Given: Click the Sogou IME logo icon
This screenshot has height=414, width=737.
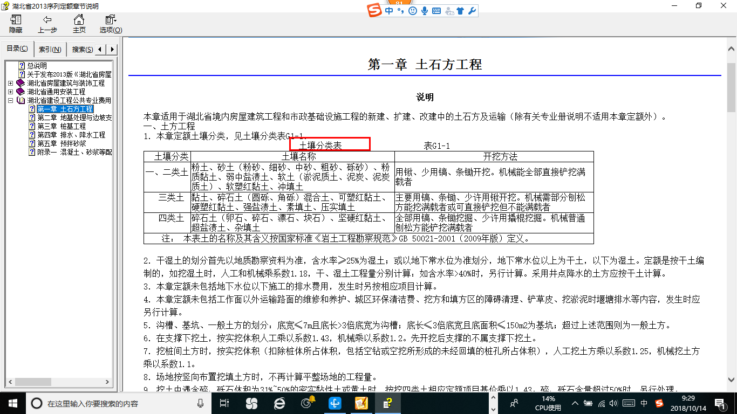Looking at the screenshot, I should pos(376,11).
